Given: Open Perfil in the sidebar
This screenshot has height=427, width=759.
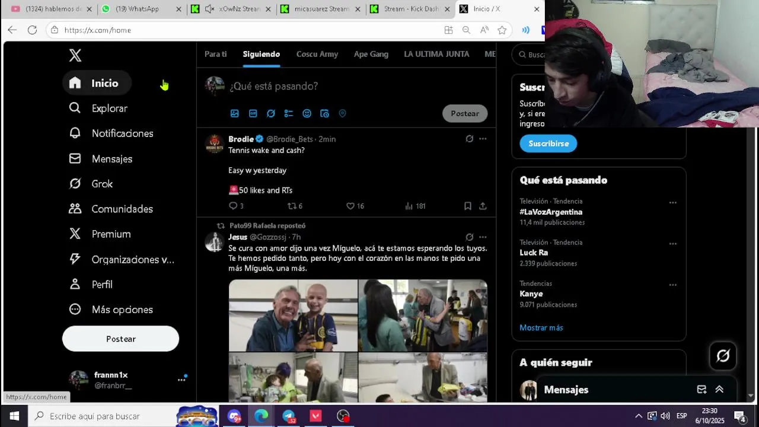Looking at the screenshot, I should (x=91, y=285).
